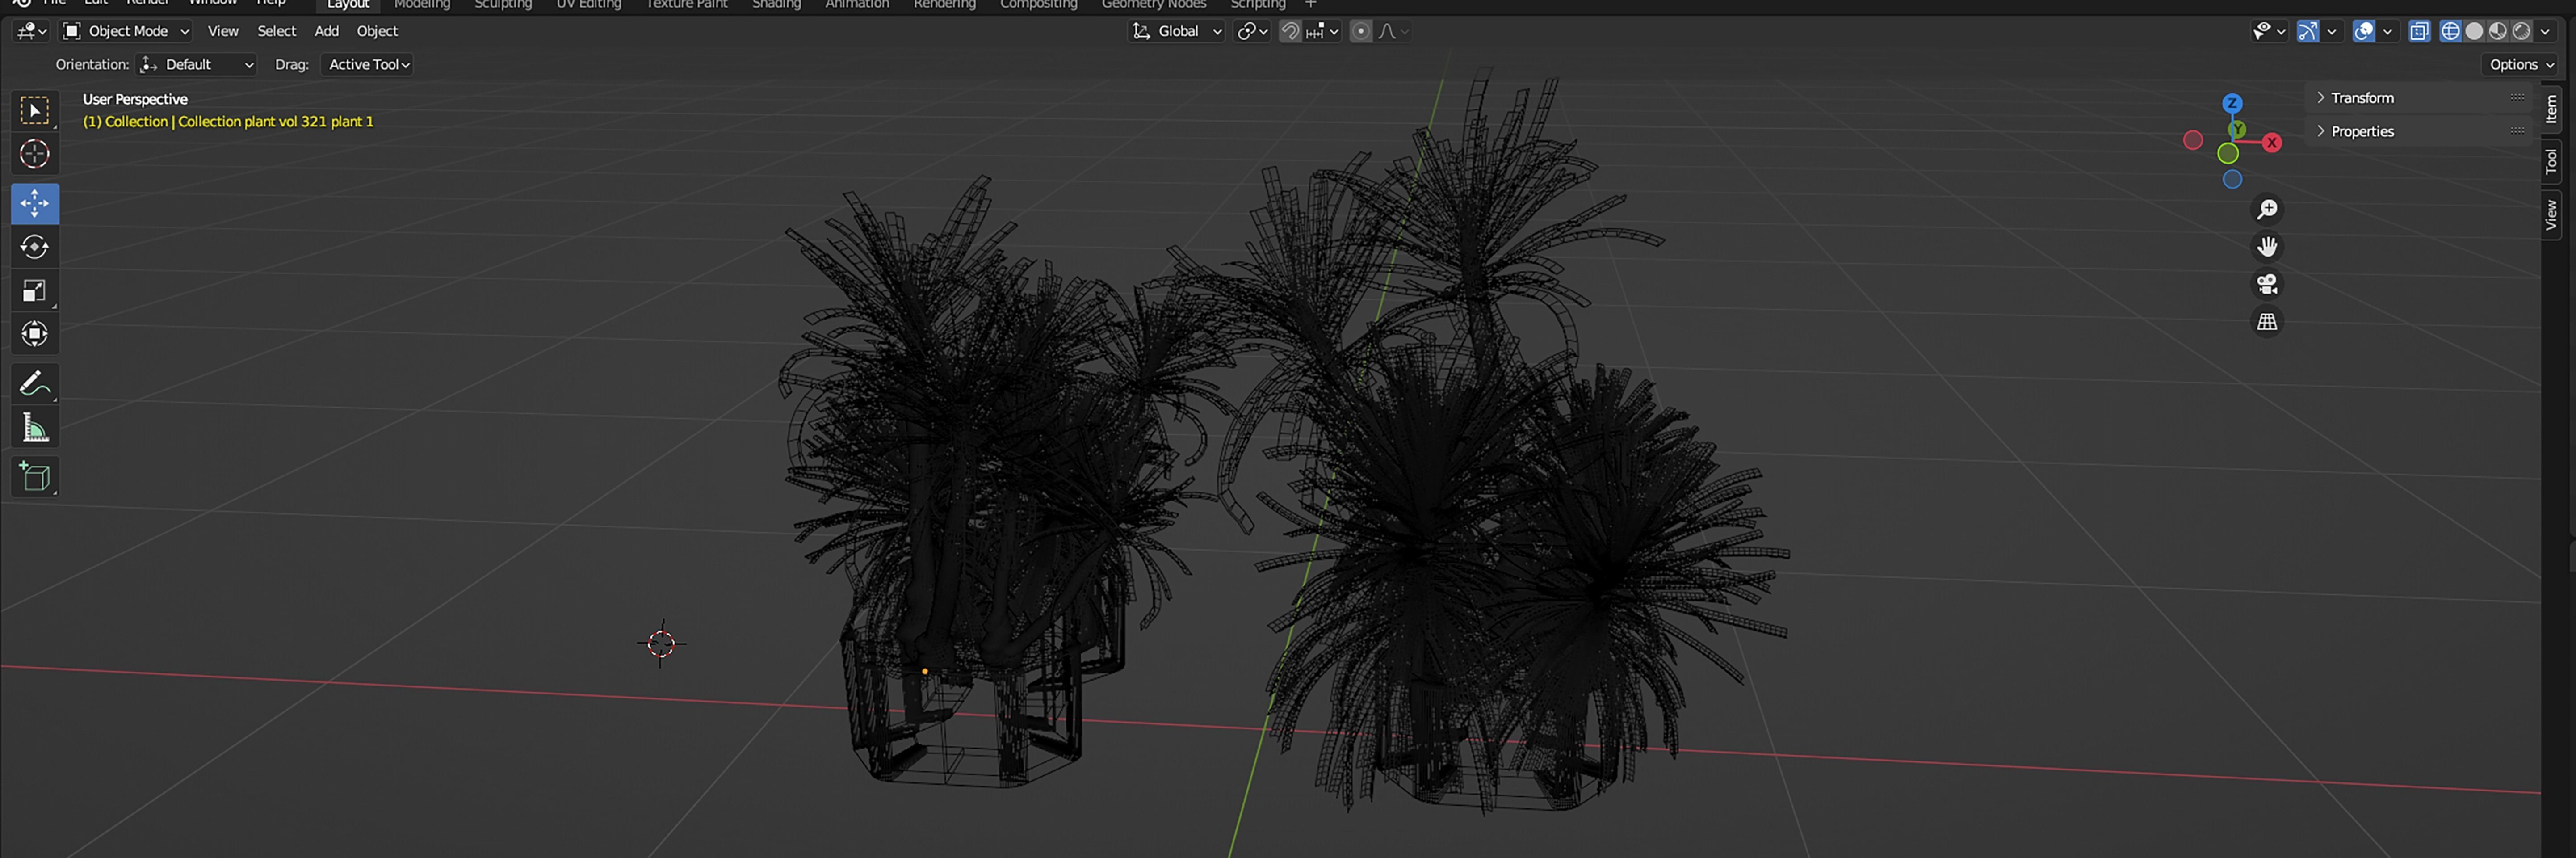Screen dimensions: 2576x858
Task: Open proportional editing falloff menu
Action: pos(1393,31)
